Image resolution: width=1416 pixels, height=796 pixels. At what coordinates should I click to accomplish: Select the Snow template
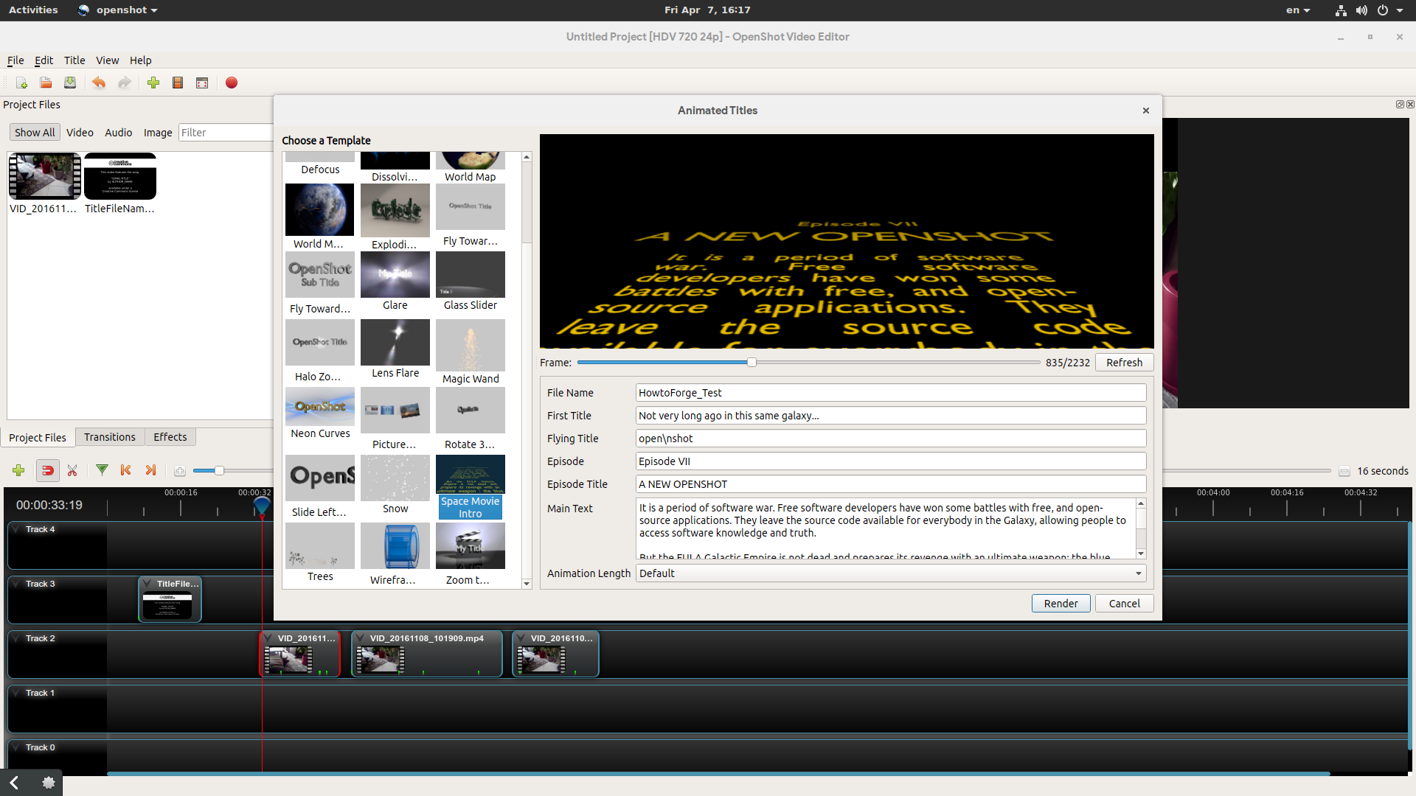click(395, 478)
